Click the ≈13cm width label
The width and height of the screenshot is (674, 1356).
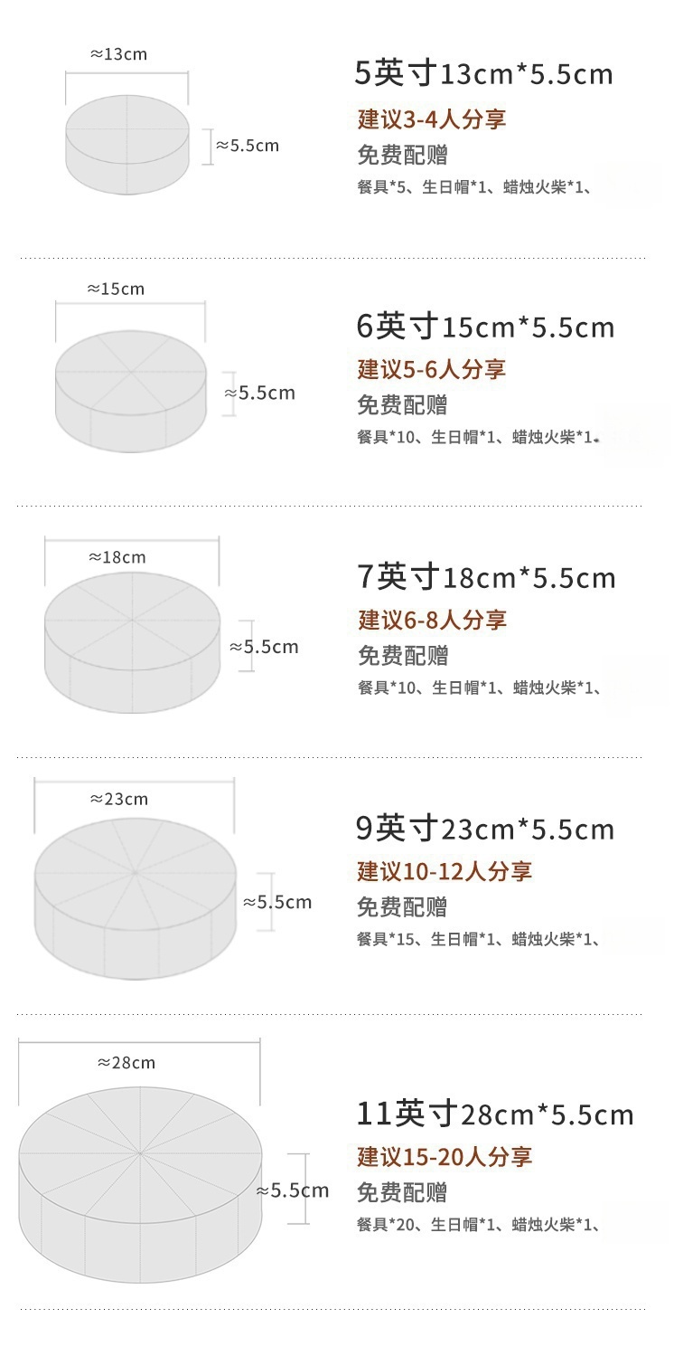[x=118, y=54]
